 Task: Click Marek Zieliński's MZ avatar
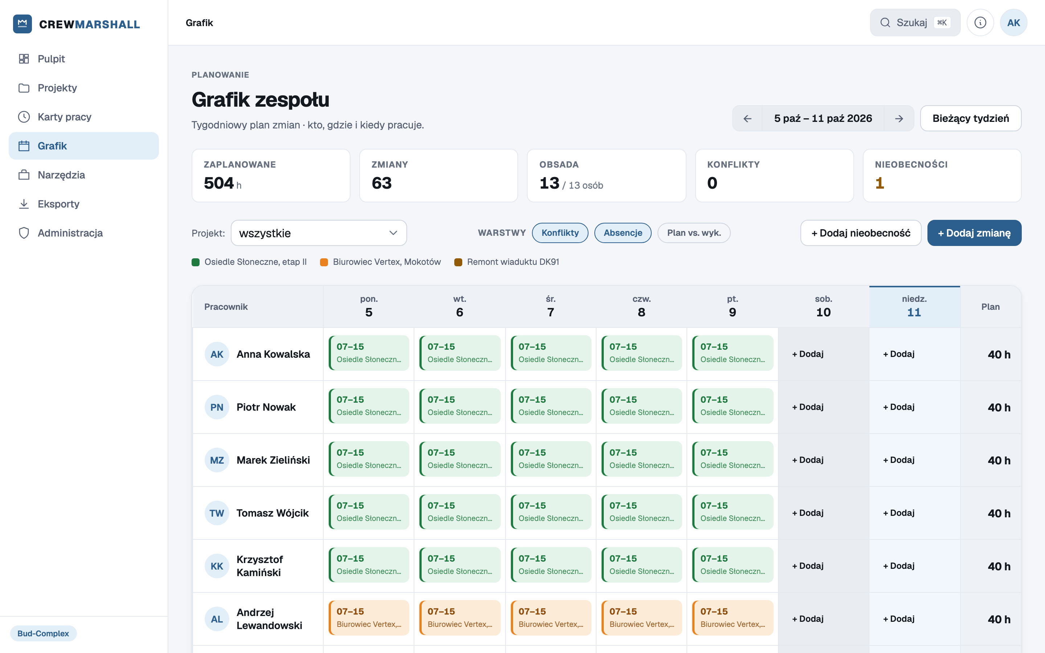pyautogui.click(x=217, y=460)
